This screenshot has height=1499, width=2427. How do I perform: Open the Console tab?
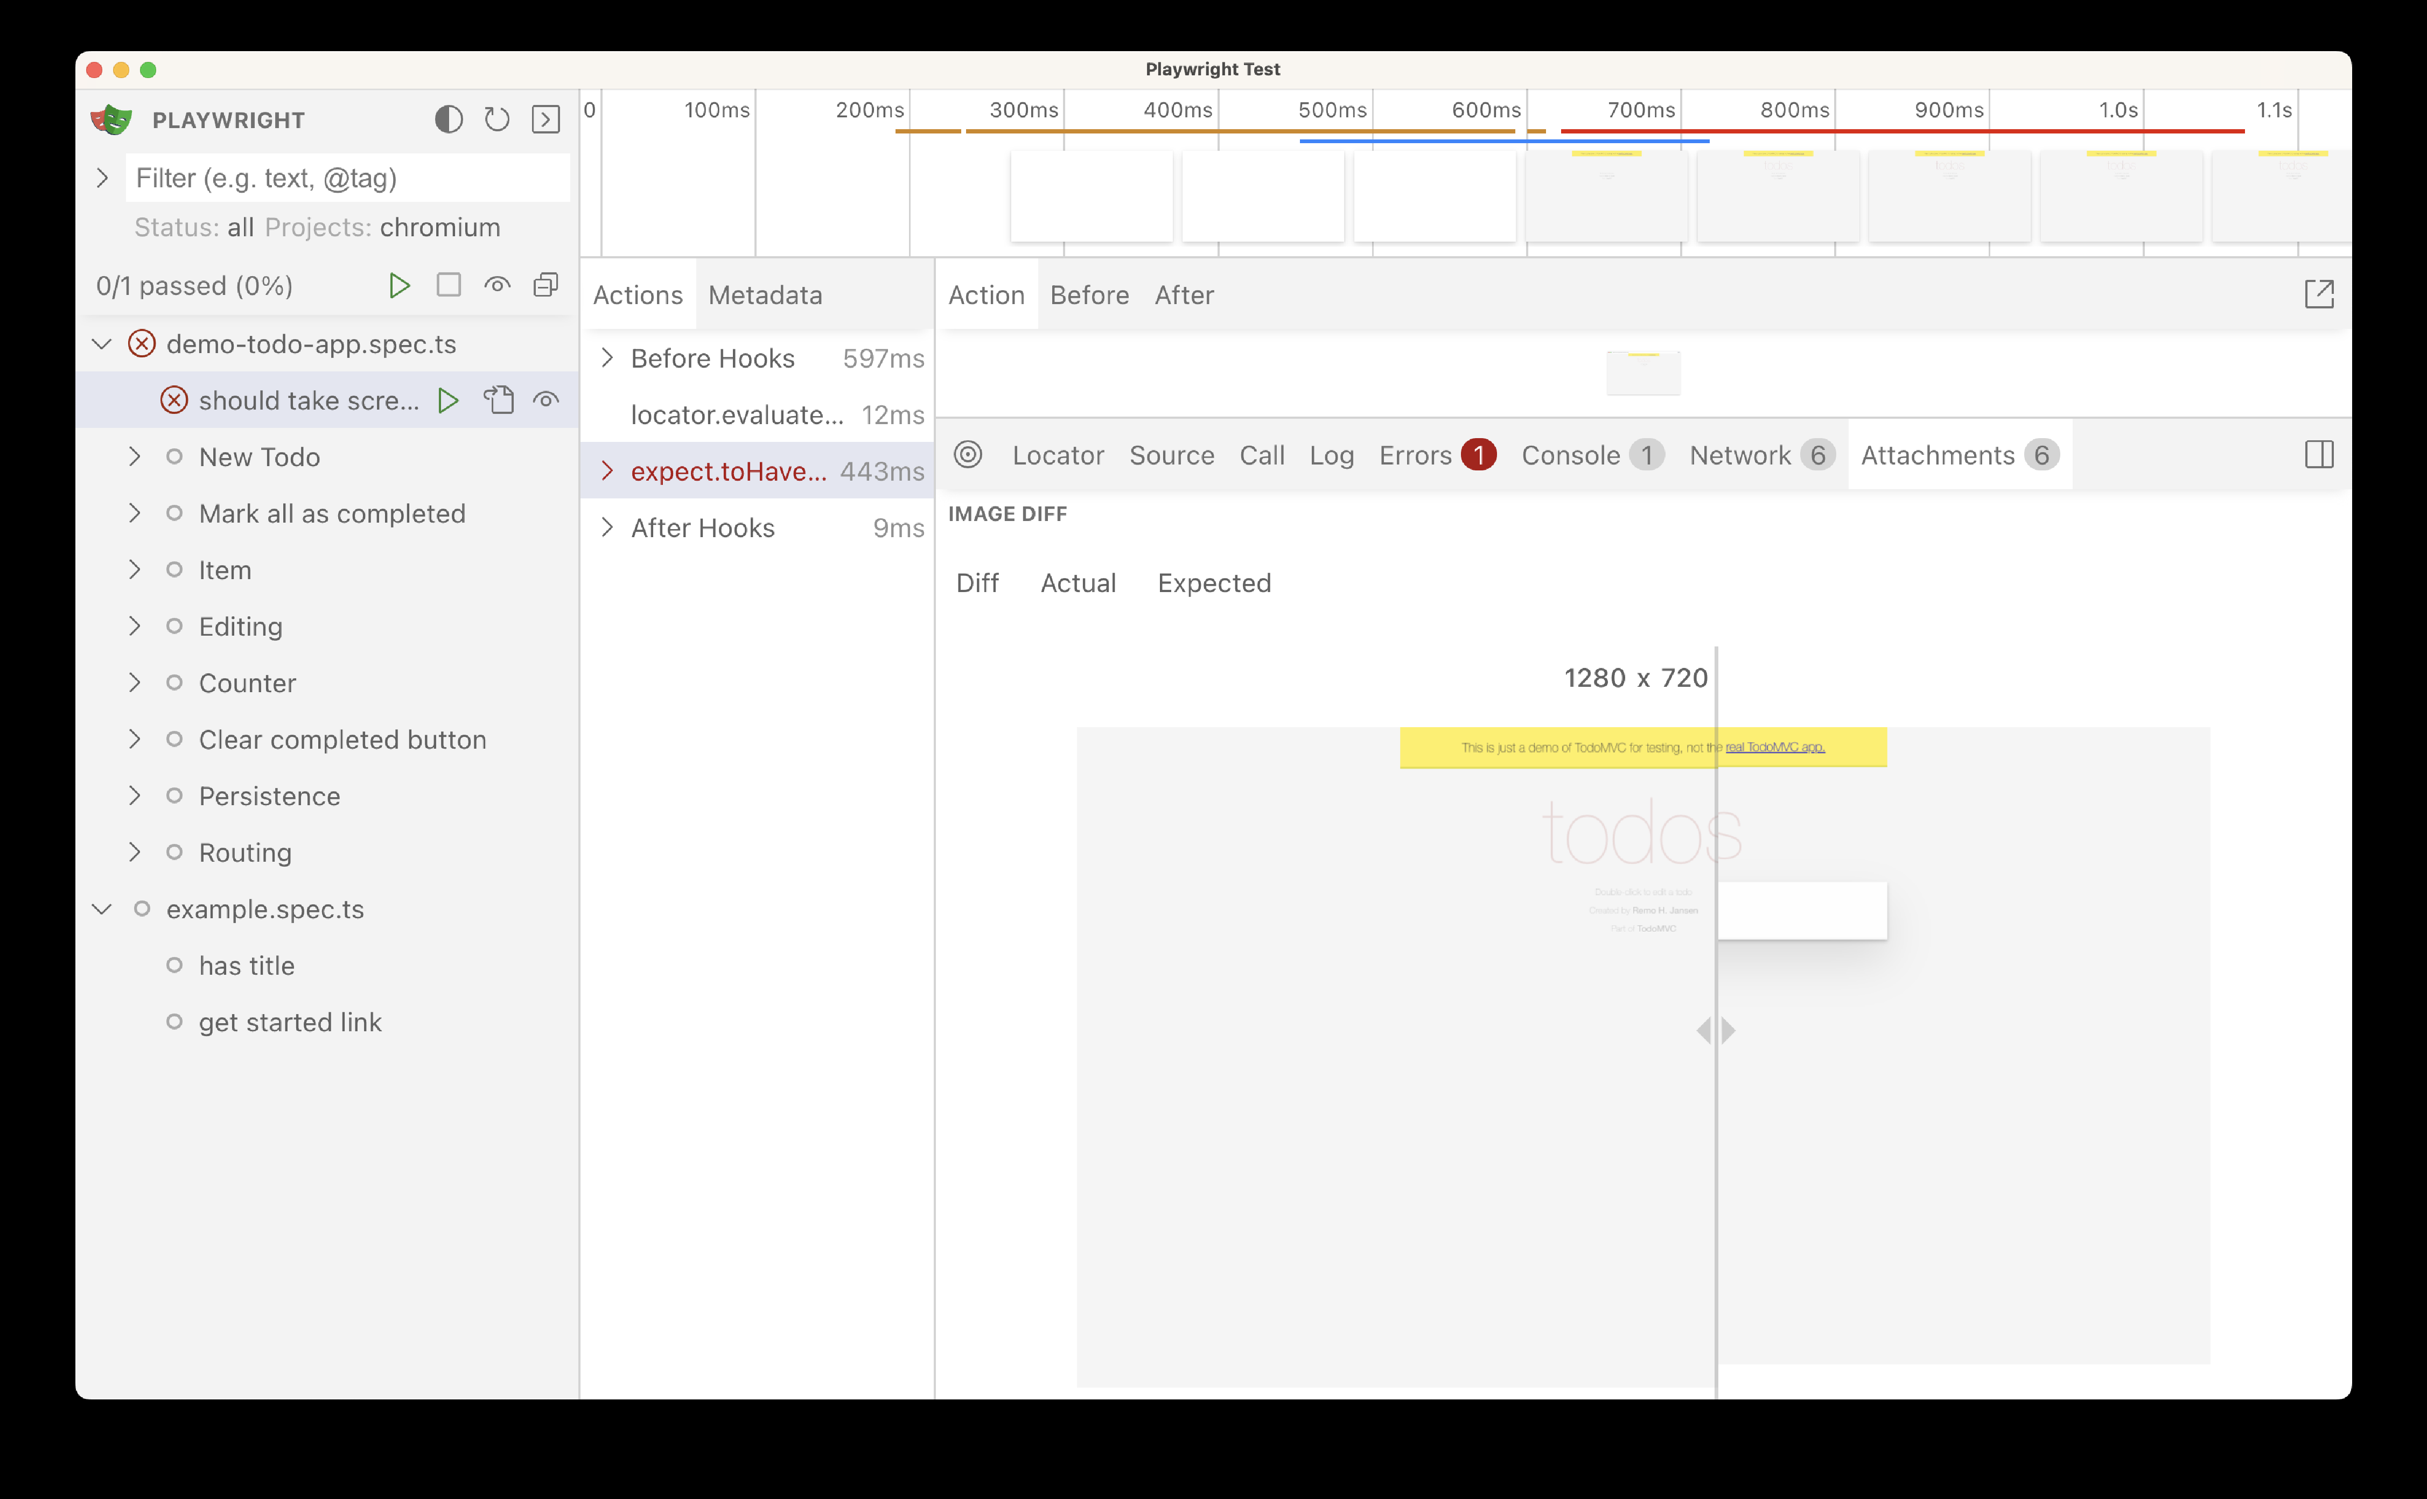click(1593, 455)
